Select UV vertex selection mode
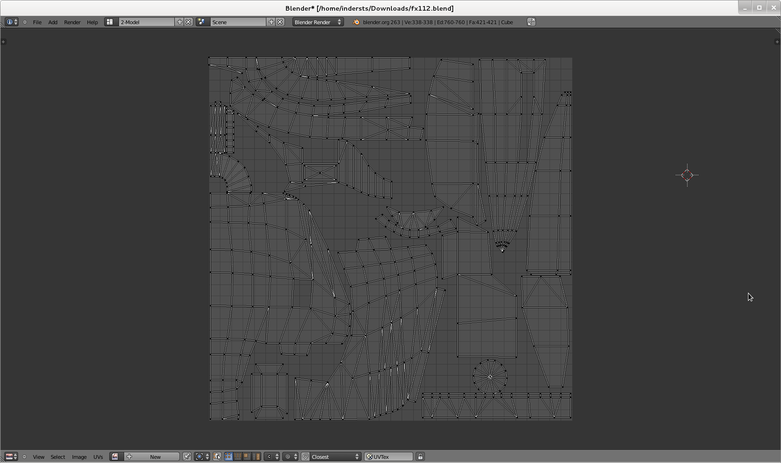Image resolution: width=781 pixels, height=463 pixels. (228, 456)
